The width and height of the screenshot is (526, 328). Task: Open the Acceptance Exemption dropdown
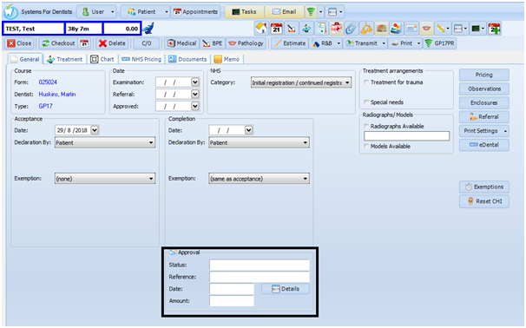tap(105, 179)
